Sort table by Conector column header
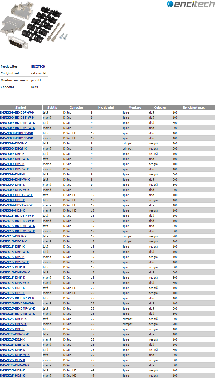Screen dimensions: 215x378 coord(76,108)
